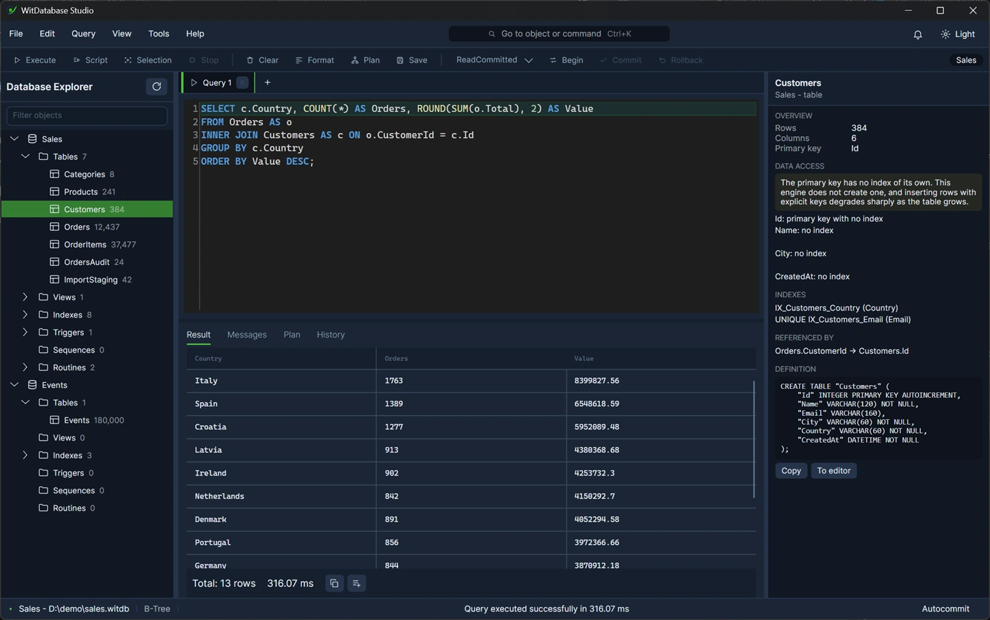Clear the editor with Clear
Image resolution: width=990 pixels, height=620 pixels.
click(x=262, y=60)
